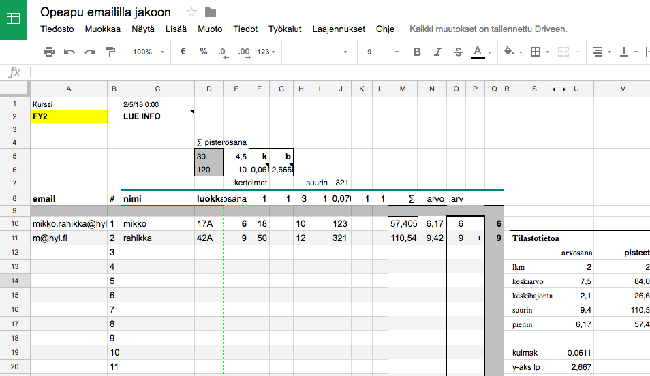Viewport: 650px width, 376px height.
Task: Expand the zoom 100% dropdown
Action: coord(149,52)
